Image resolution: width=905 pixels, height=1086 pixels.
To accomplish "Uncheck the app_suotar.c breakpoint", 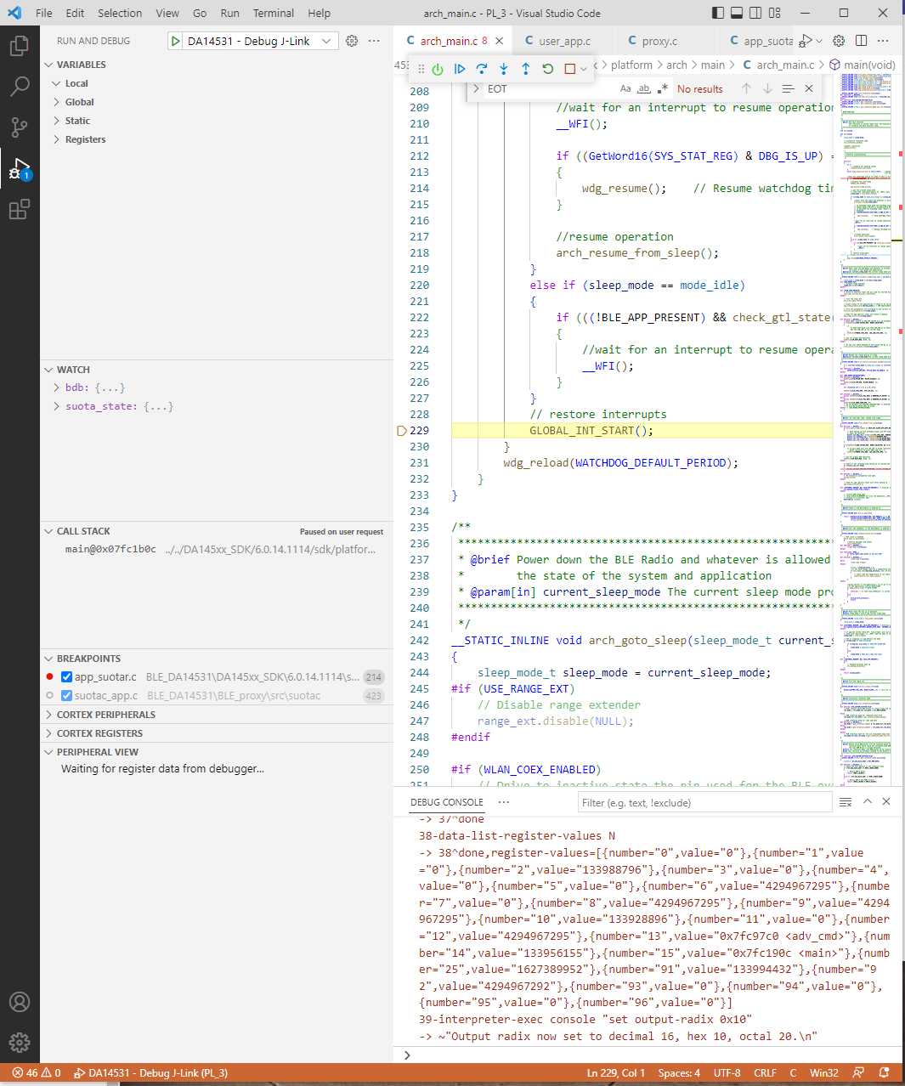I will click(x=66, y=677).
